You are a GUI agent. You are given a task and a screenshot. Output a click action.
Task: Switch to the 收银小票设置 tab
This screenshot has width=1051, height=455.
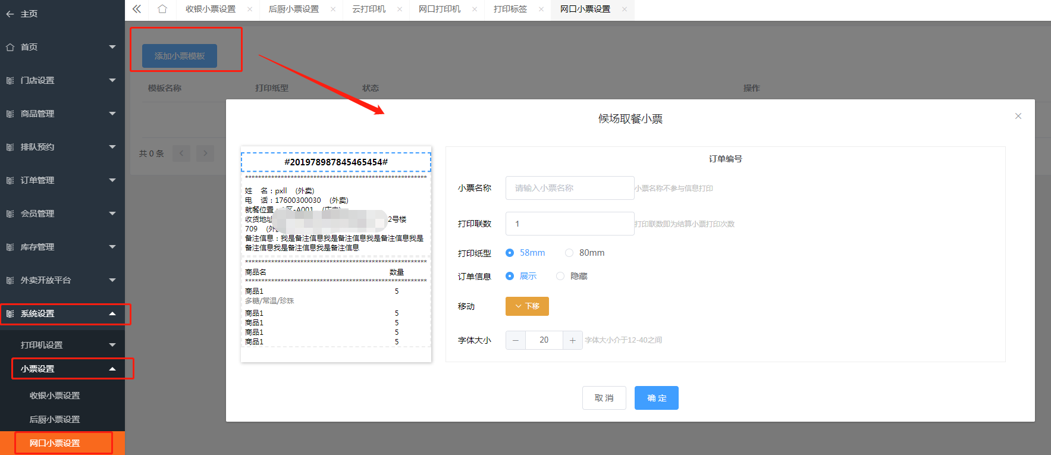click(211, 9)
